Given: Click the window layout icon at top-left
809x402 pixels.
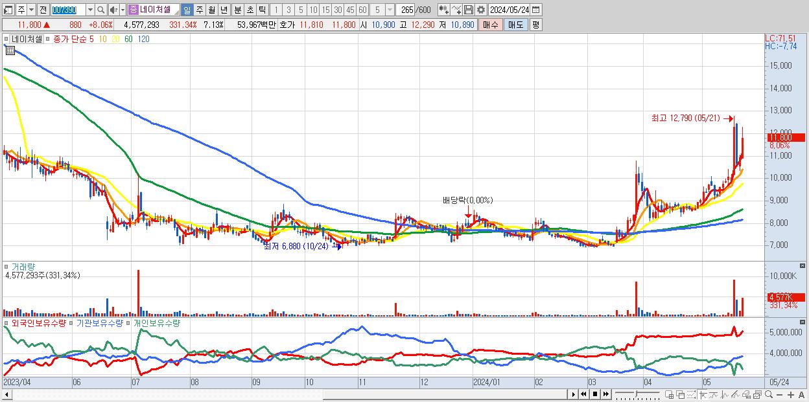Looking at the screenshot, I should pos(8,10).
